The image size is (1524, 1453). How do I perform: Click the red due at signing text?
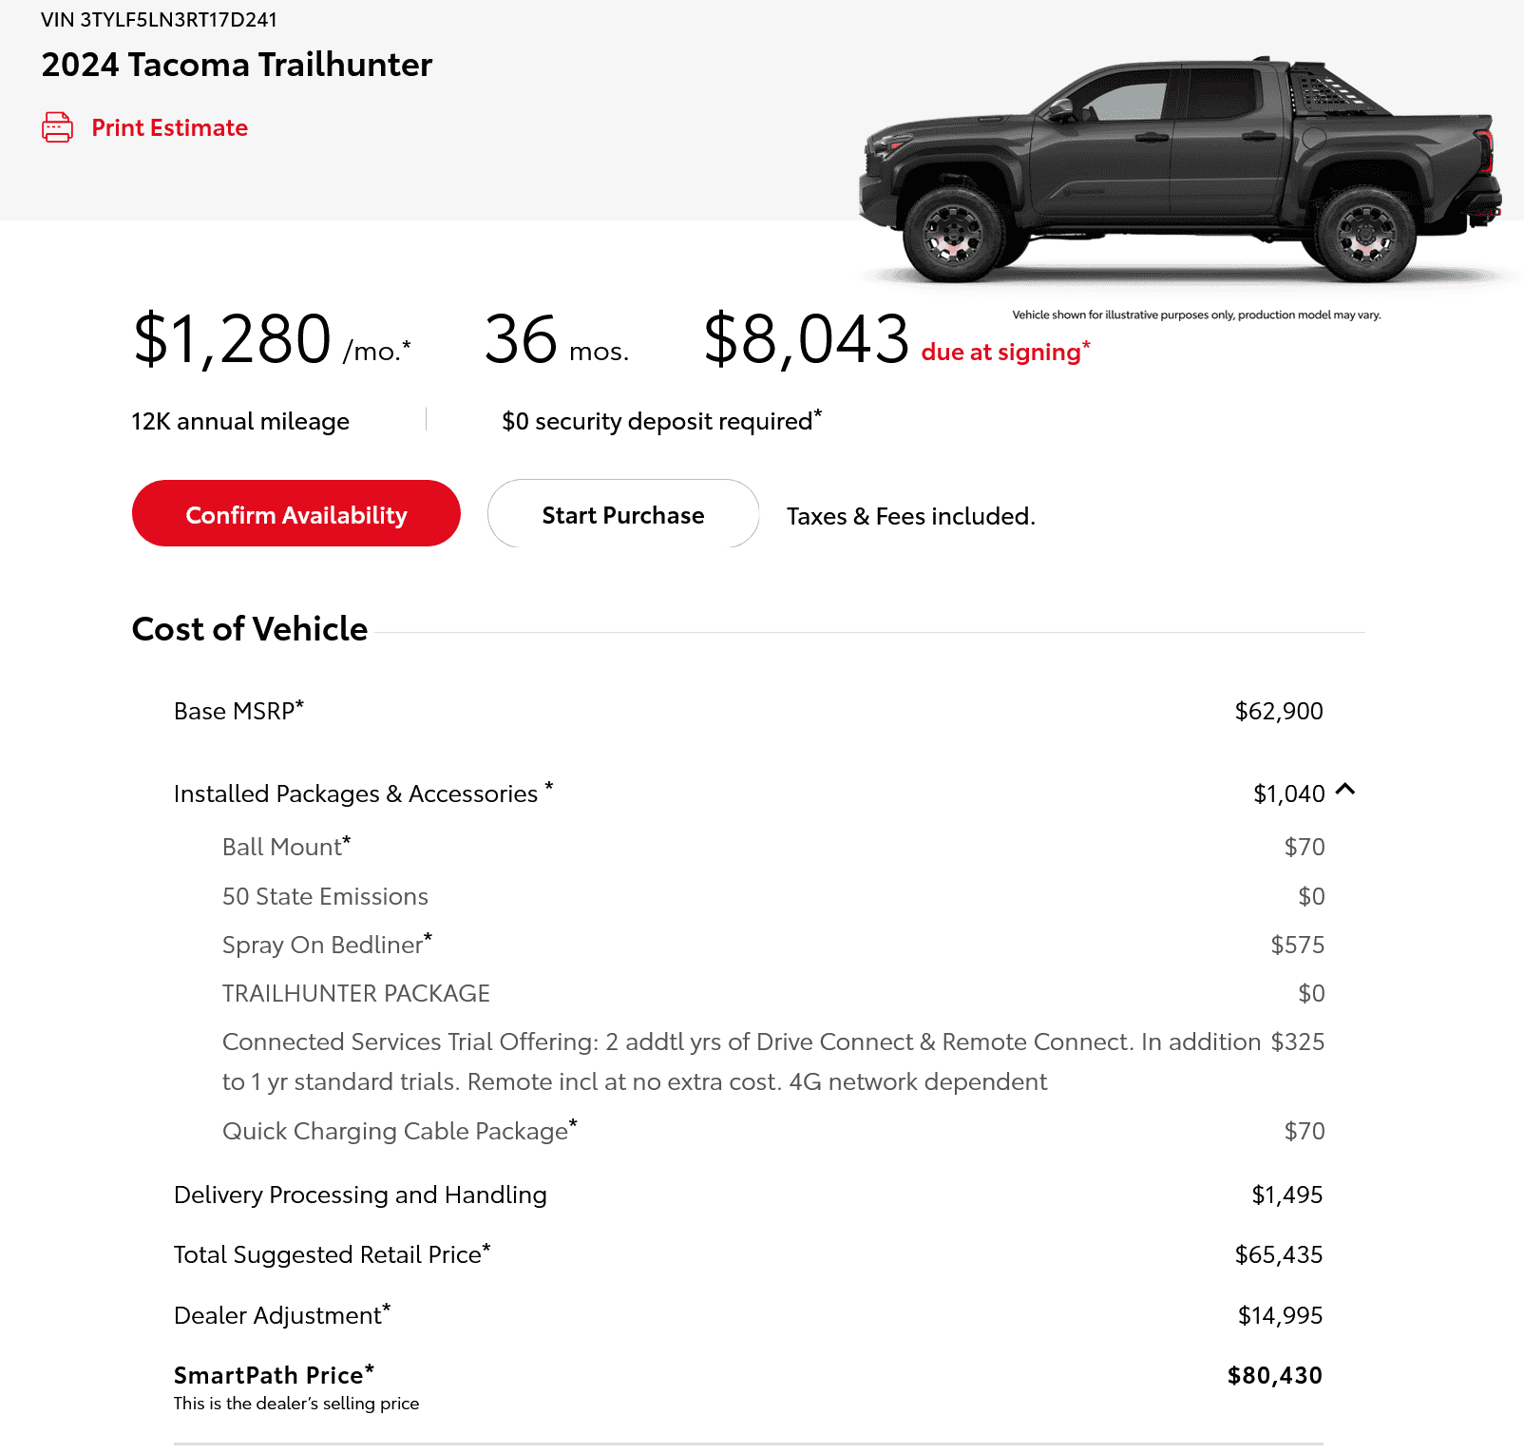(x=1000, y=353)
